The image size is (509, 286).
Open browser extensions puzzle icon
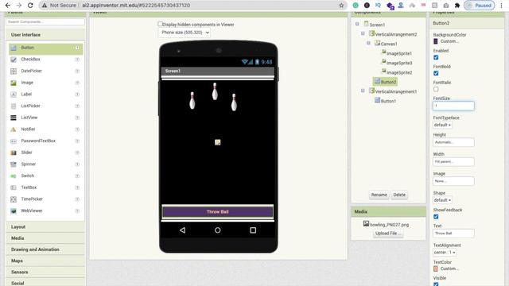[457, 6]
